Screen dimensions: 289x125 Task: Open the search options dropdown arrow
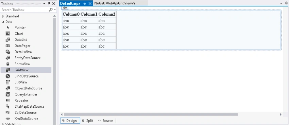tap(55, 10)
